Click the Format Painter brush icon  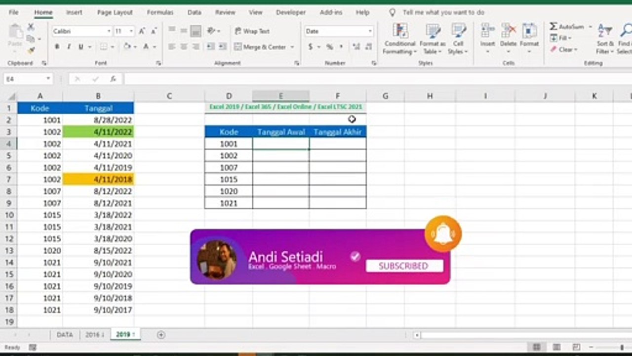pyautogui.click(x=31, y=50)
